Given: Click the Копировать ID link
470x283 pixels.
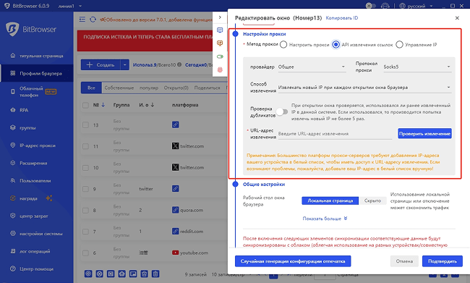Looking at the screenshot, I should click(342, 18).
